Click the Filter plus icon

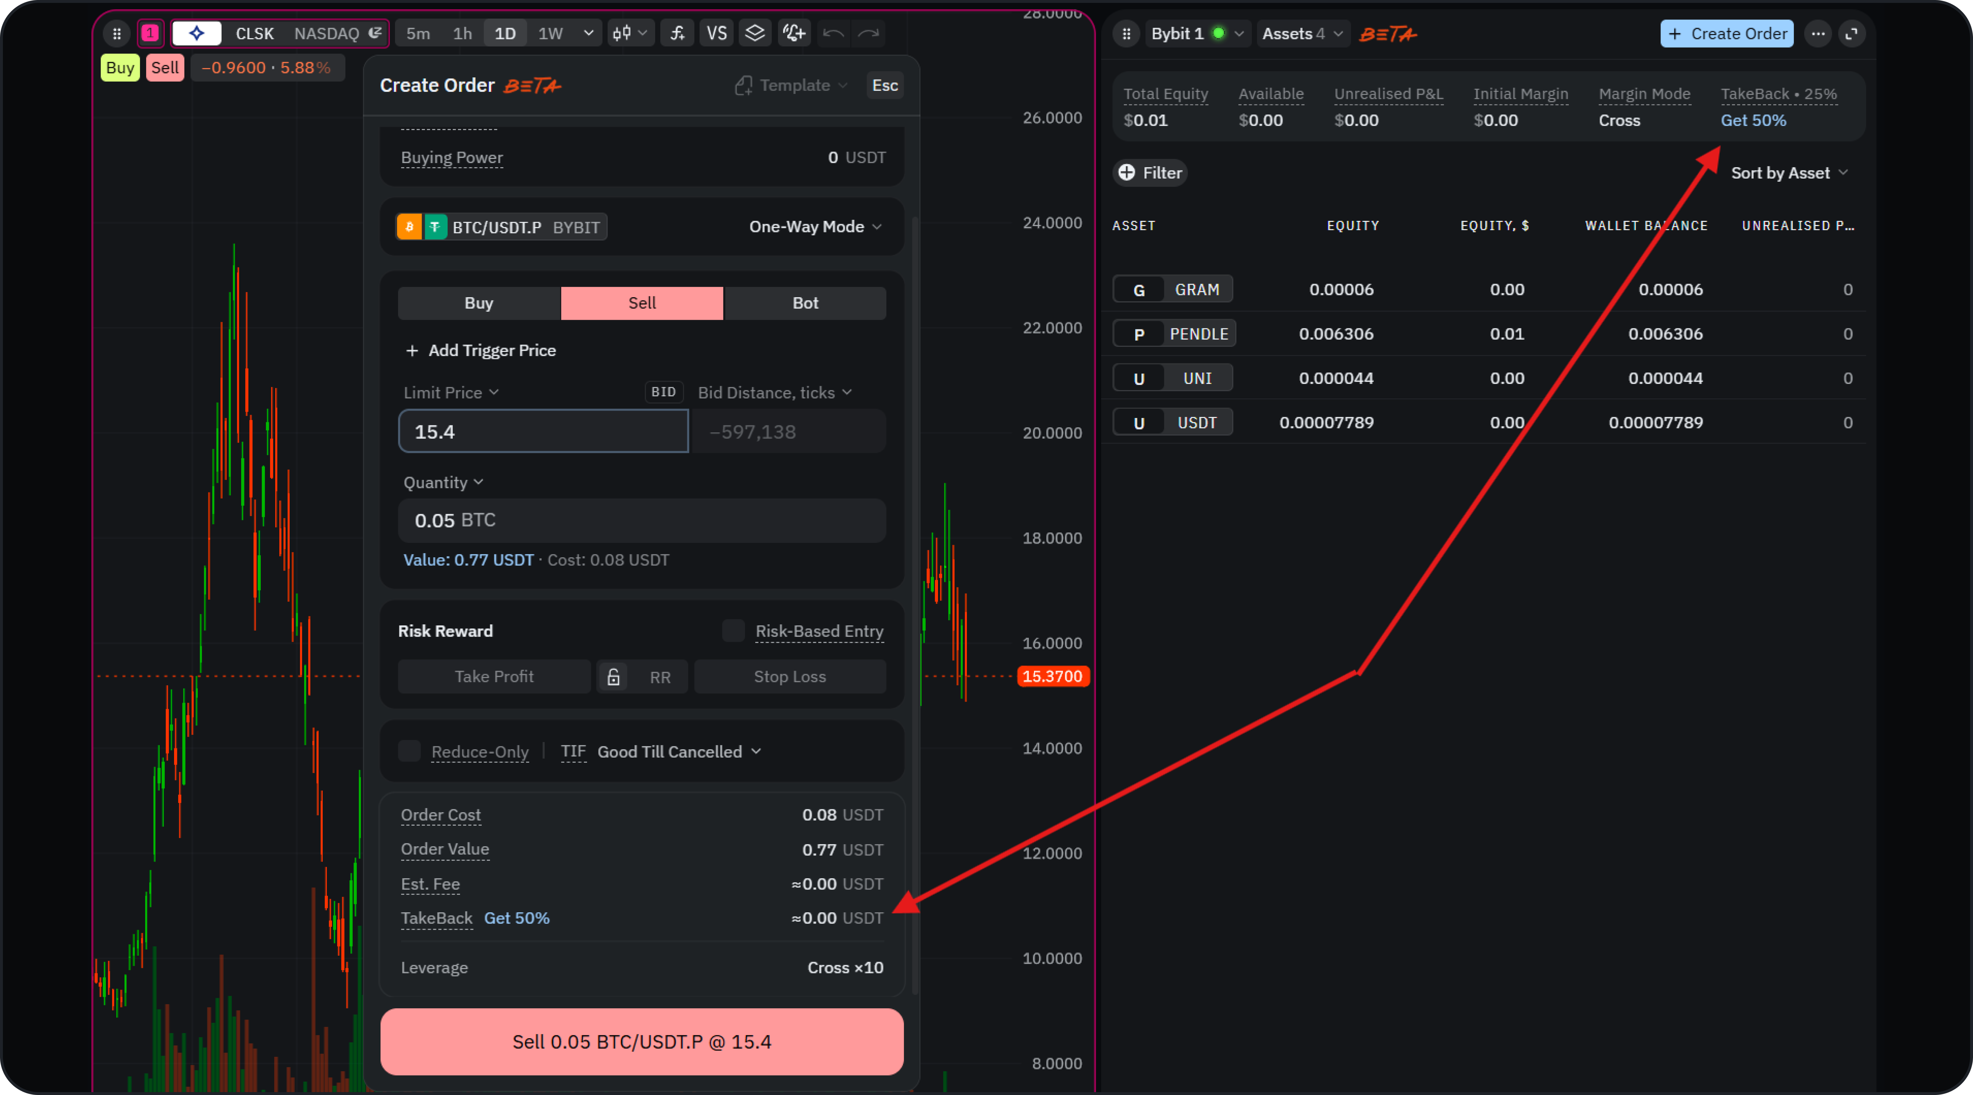1127,173
